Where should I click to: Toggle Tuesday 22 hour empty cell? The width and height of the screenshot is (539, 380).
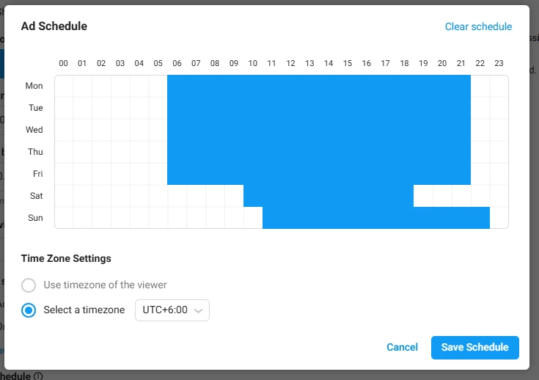pos(480,108)
